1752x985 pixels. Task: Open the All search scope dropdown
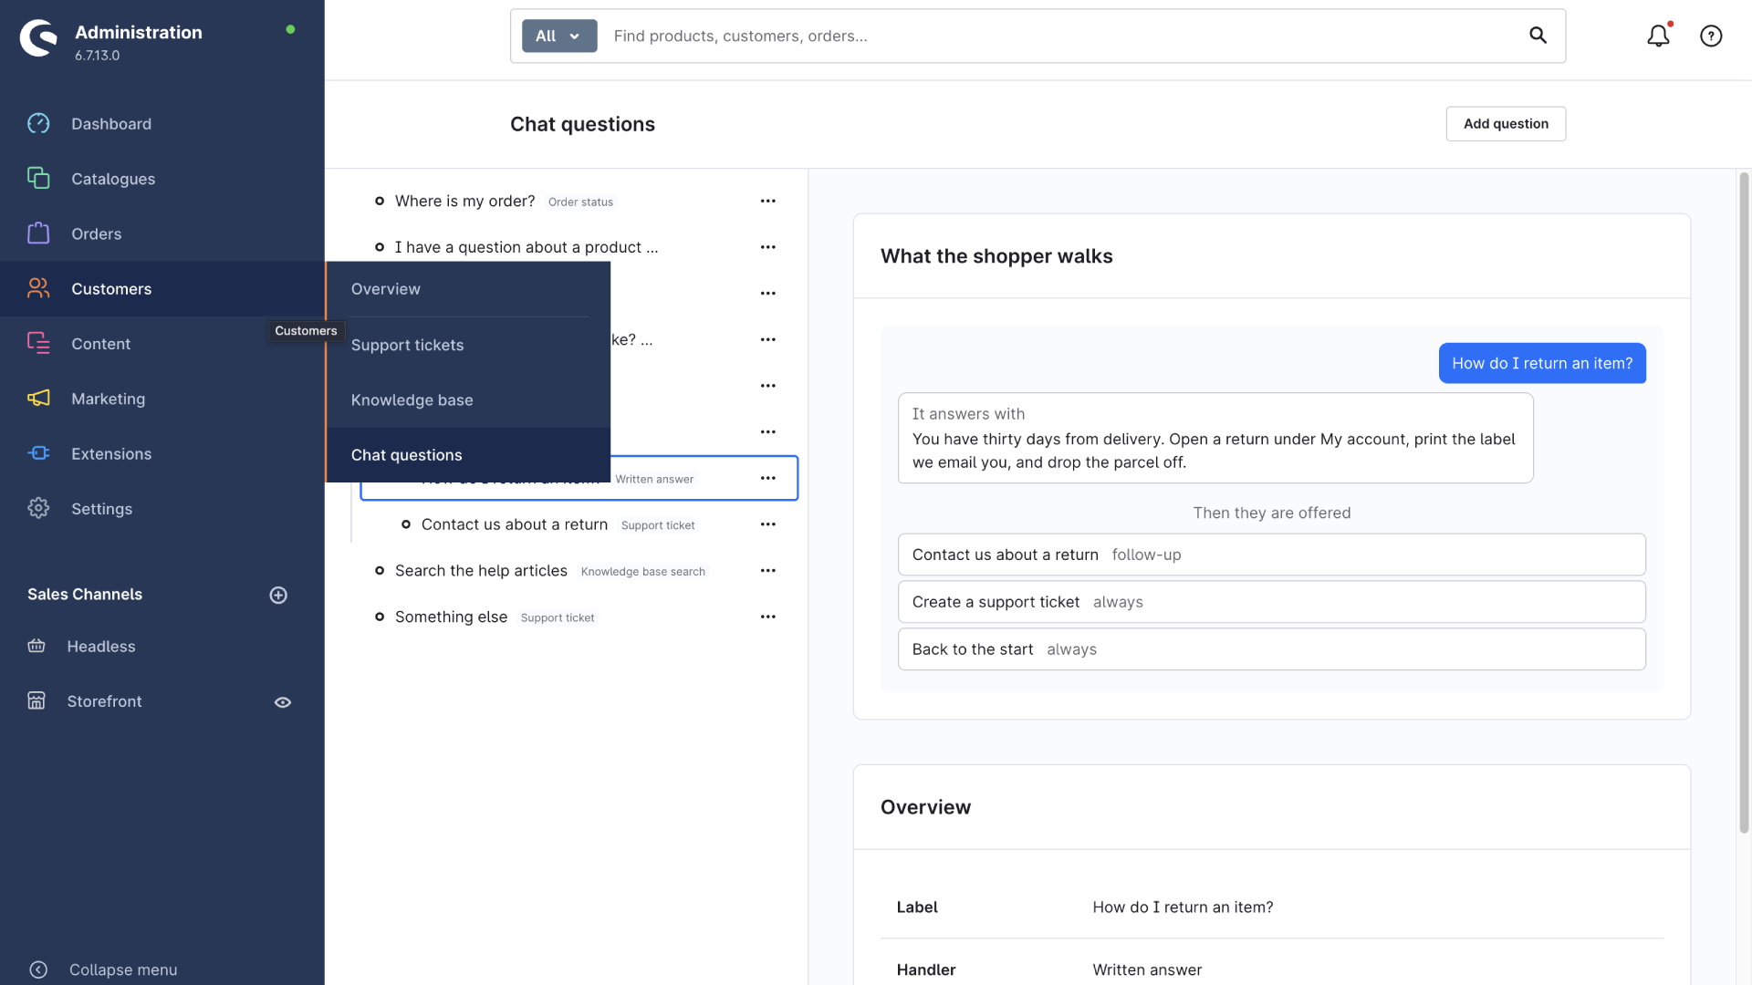coord(559,36)
